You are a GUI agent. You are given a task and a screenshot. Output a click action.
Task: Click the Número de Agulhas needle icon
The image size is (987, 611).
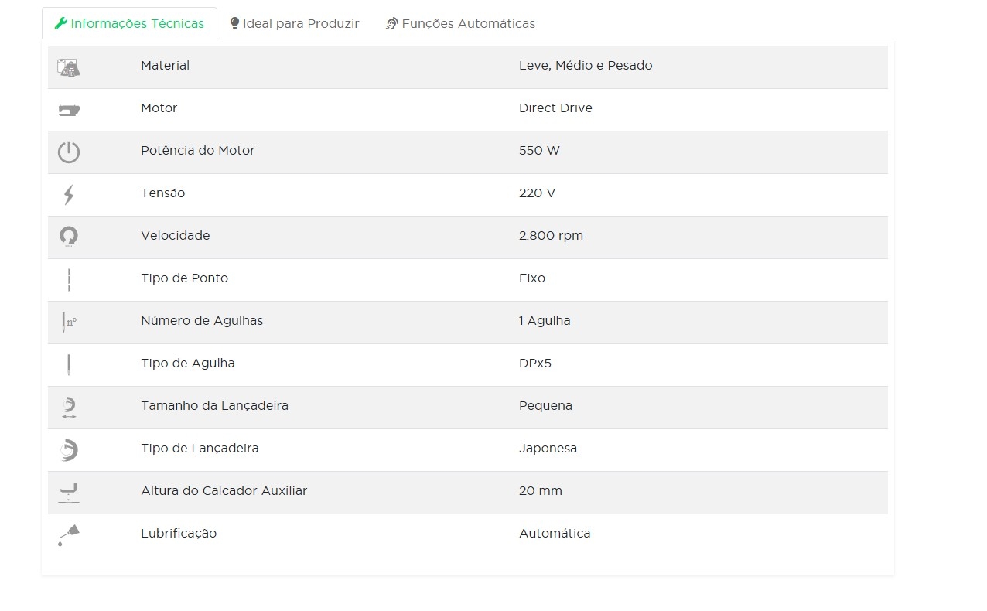point(69,322)
